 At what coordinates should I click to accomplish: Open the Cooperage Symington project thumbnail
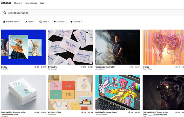pos(118,47)
